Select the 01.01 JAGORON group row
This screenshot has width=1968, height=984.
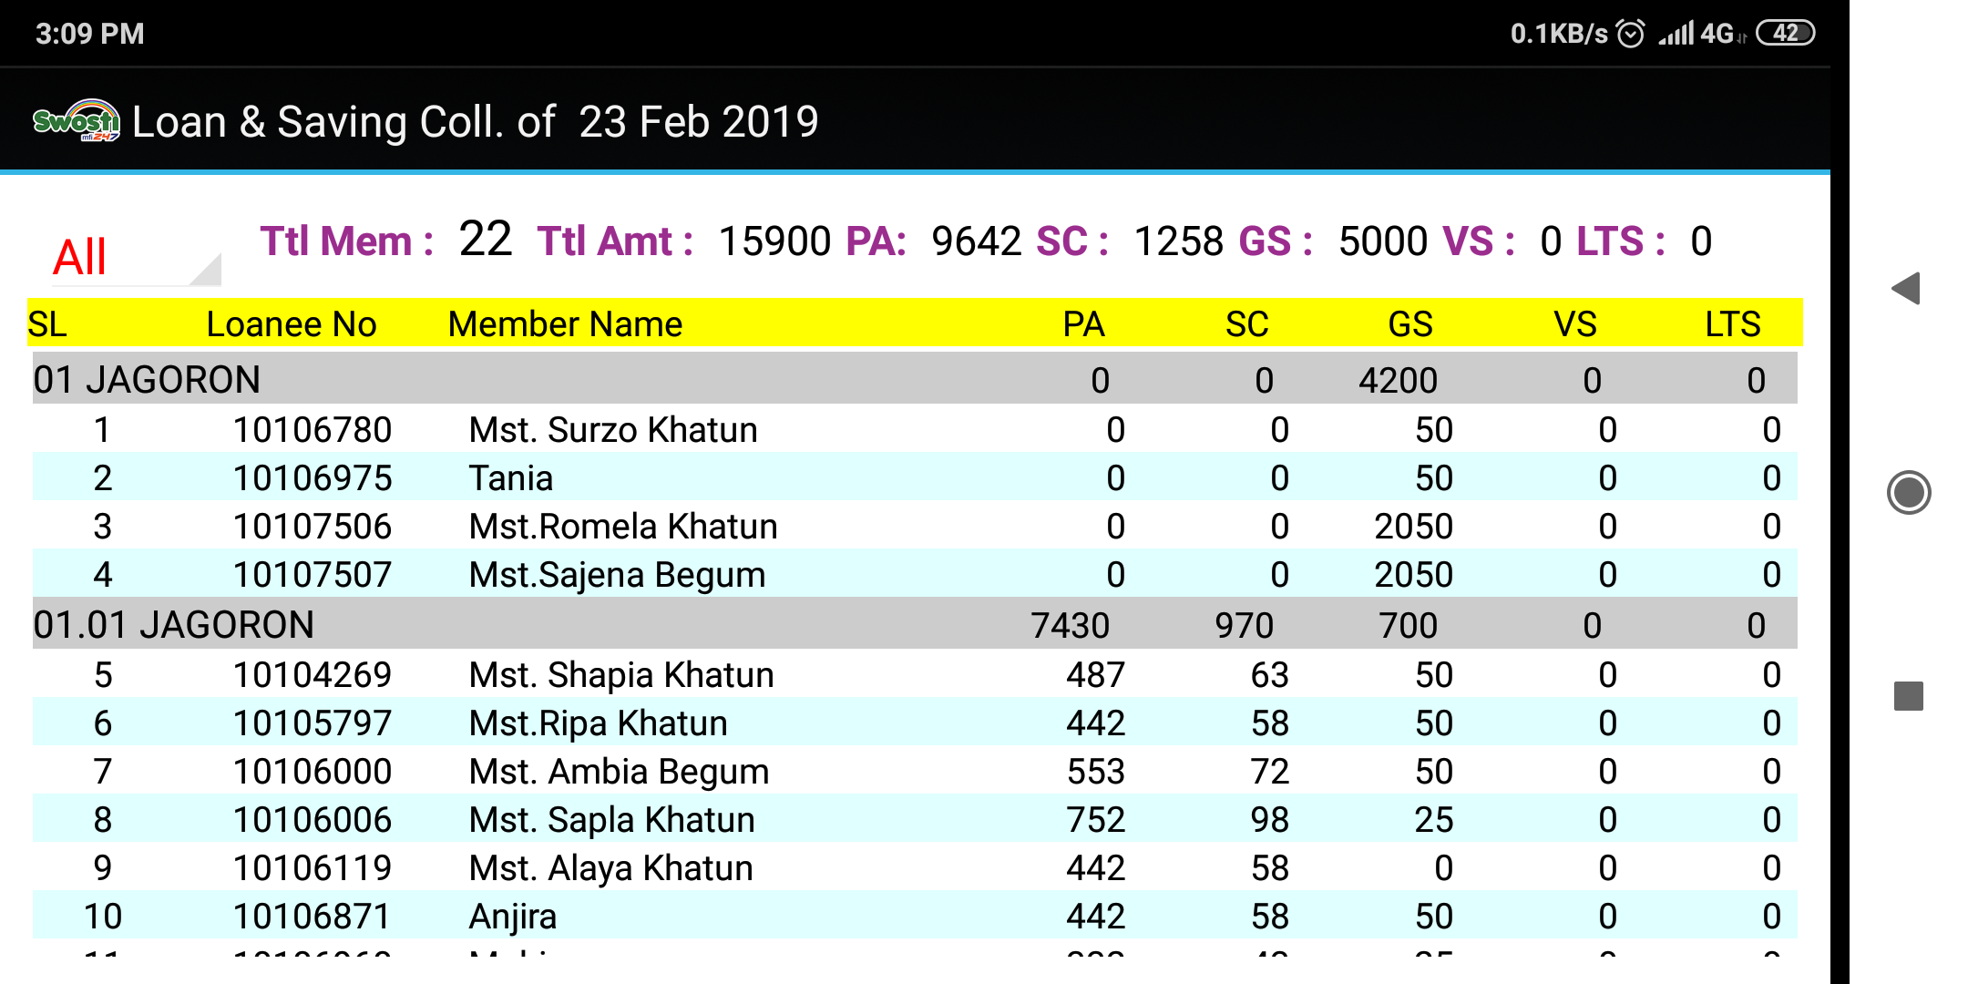pos(915,624)
